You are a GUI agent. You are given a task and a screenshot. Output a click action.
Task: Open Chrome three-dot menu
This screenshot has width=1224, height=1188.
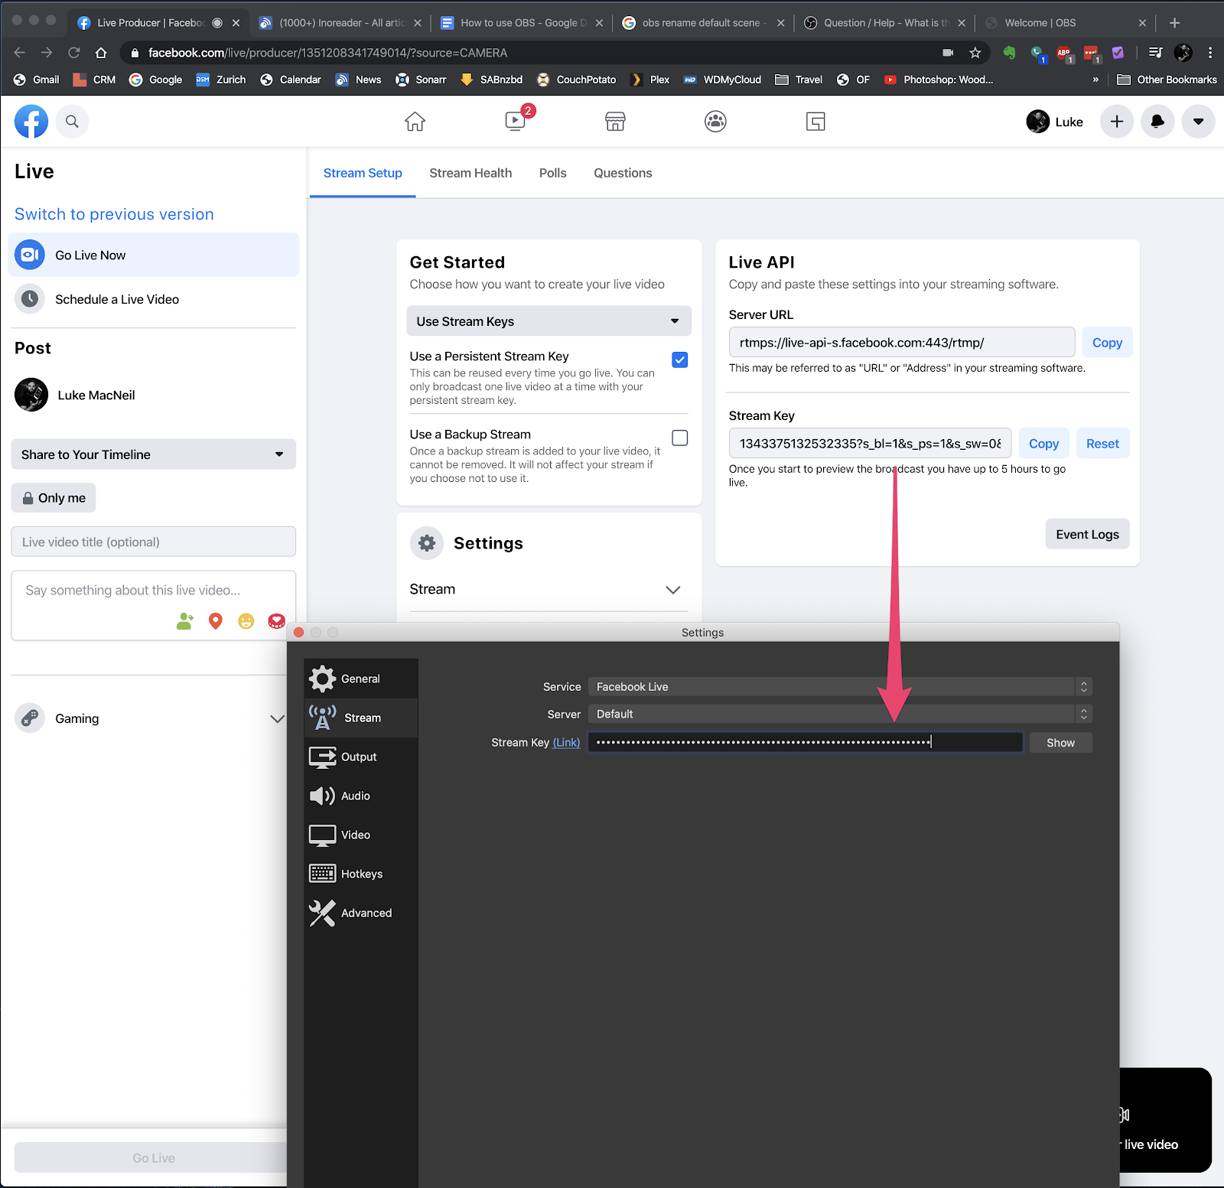coord(1210,53)
